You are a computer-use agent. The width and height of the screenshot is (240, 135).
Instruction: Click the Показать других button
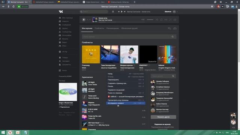click(163, 117)
